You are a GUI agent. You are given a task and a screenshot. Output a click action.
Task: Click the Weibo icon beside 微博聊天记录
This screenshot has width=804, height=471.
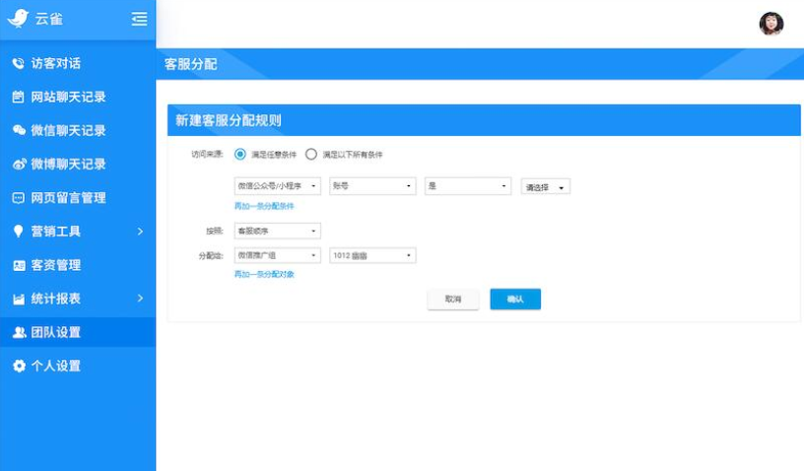click(19, 164)
